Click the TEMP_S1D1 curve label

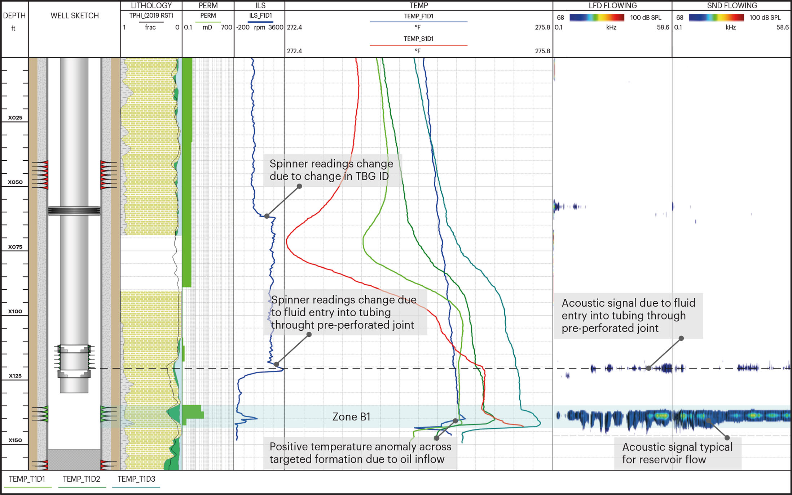click(x=418, y=39)
